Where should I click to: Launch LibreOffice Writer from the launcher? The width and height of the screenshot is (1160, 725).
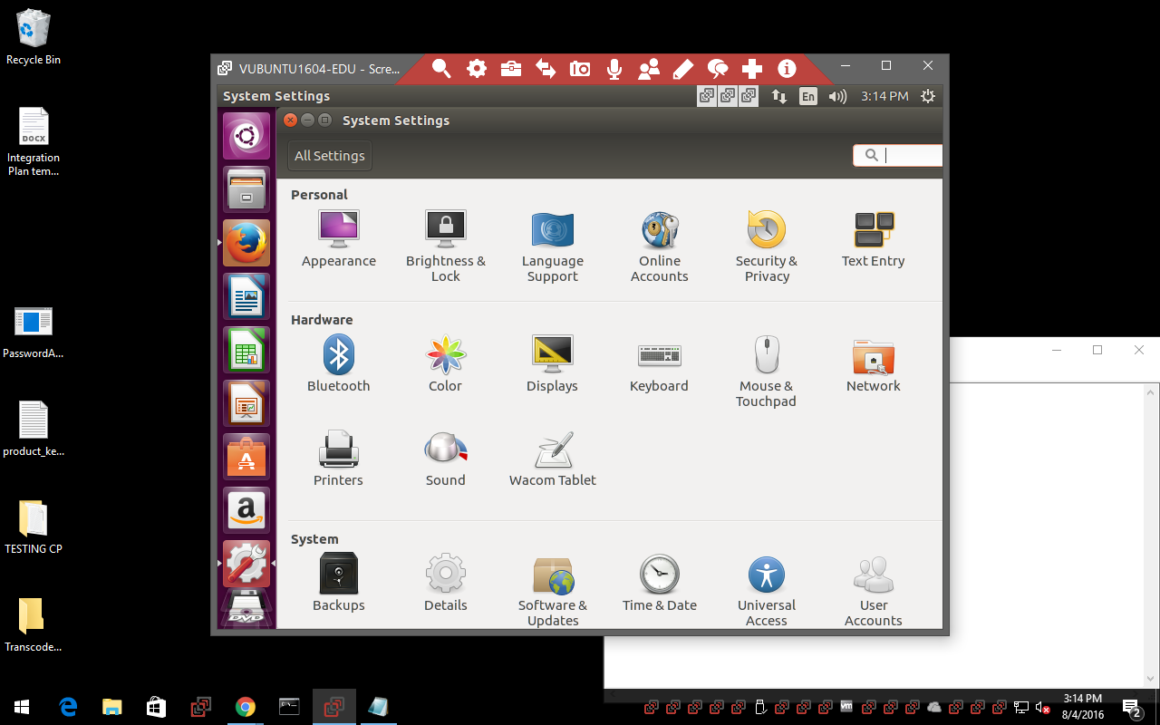(246, 296)
